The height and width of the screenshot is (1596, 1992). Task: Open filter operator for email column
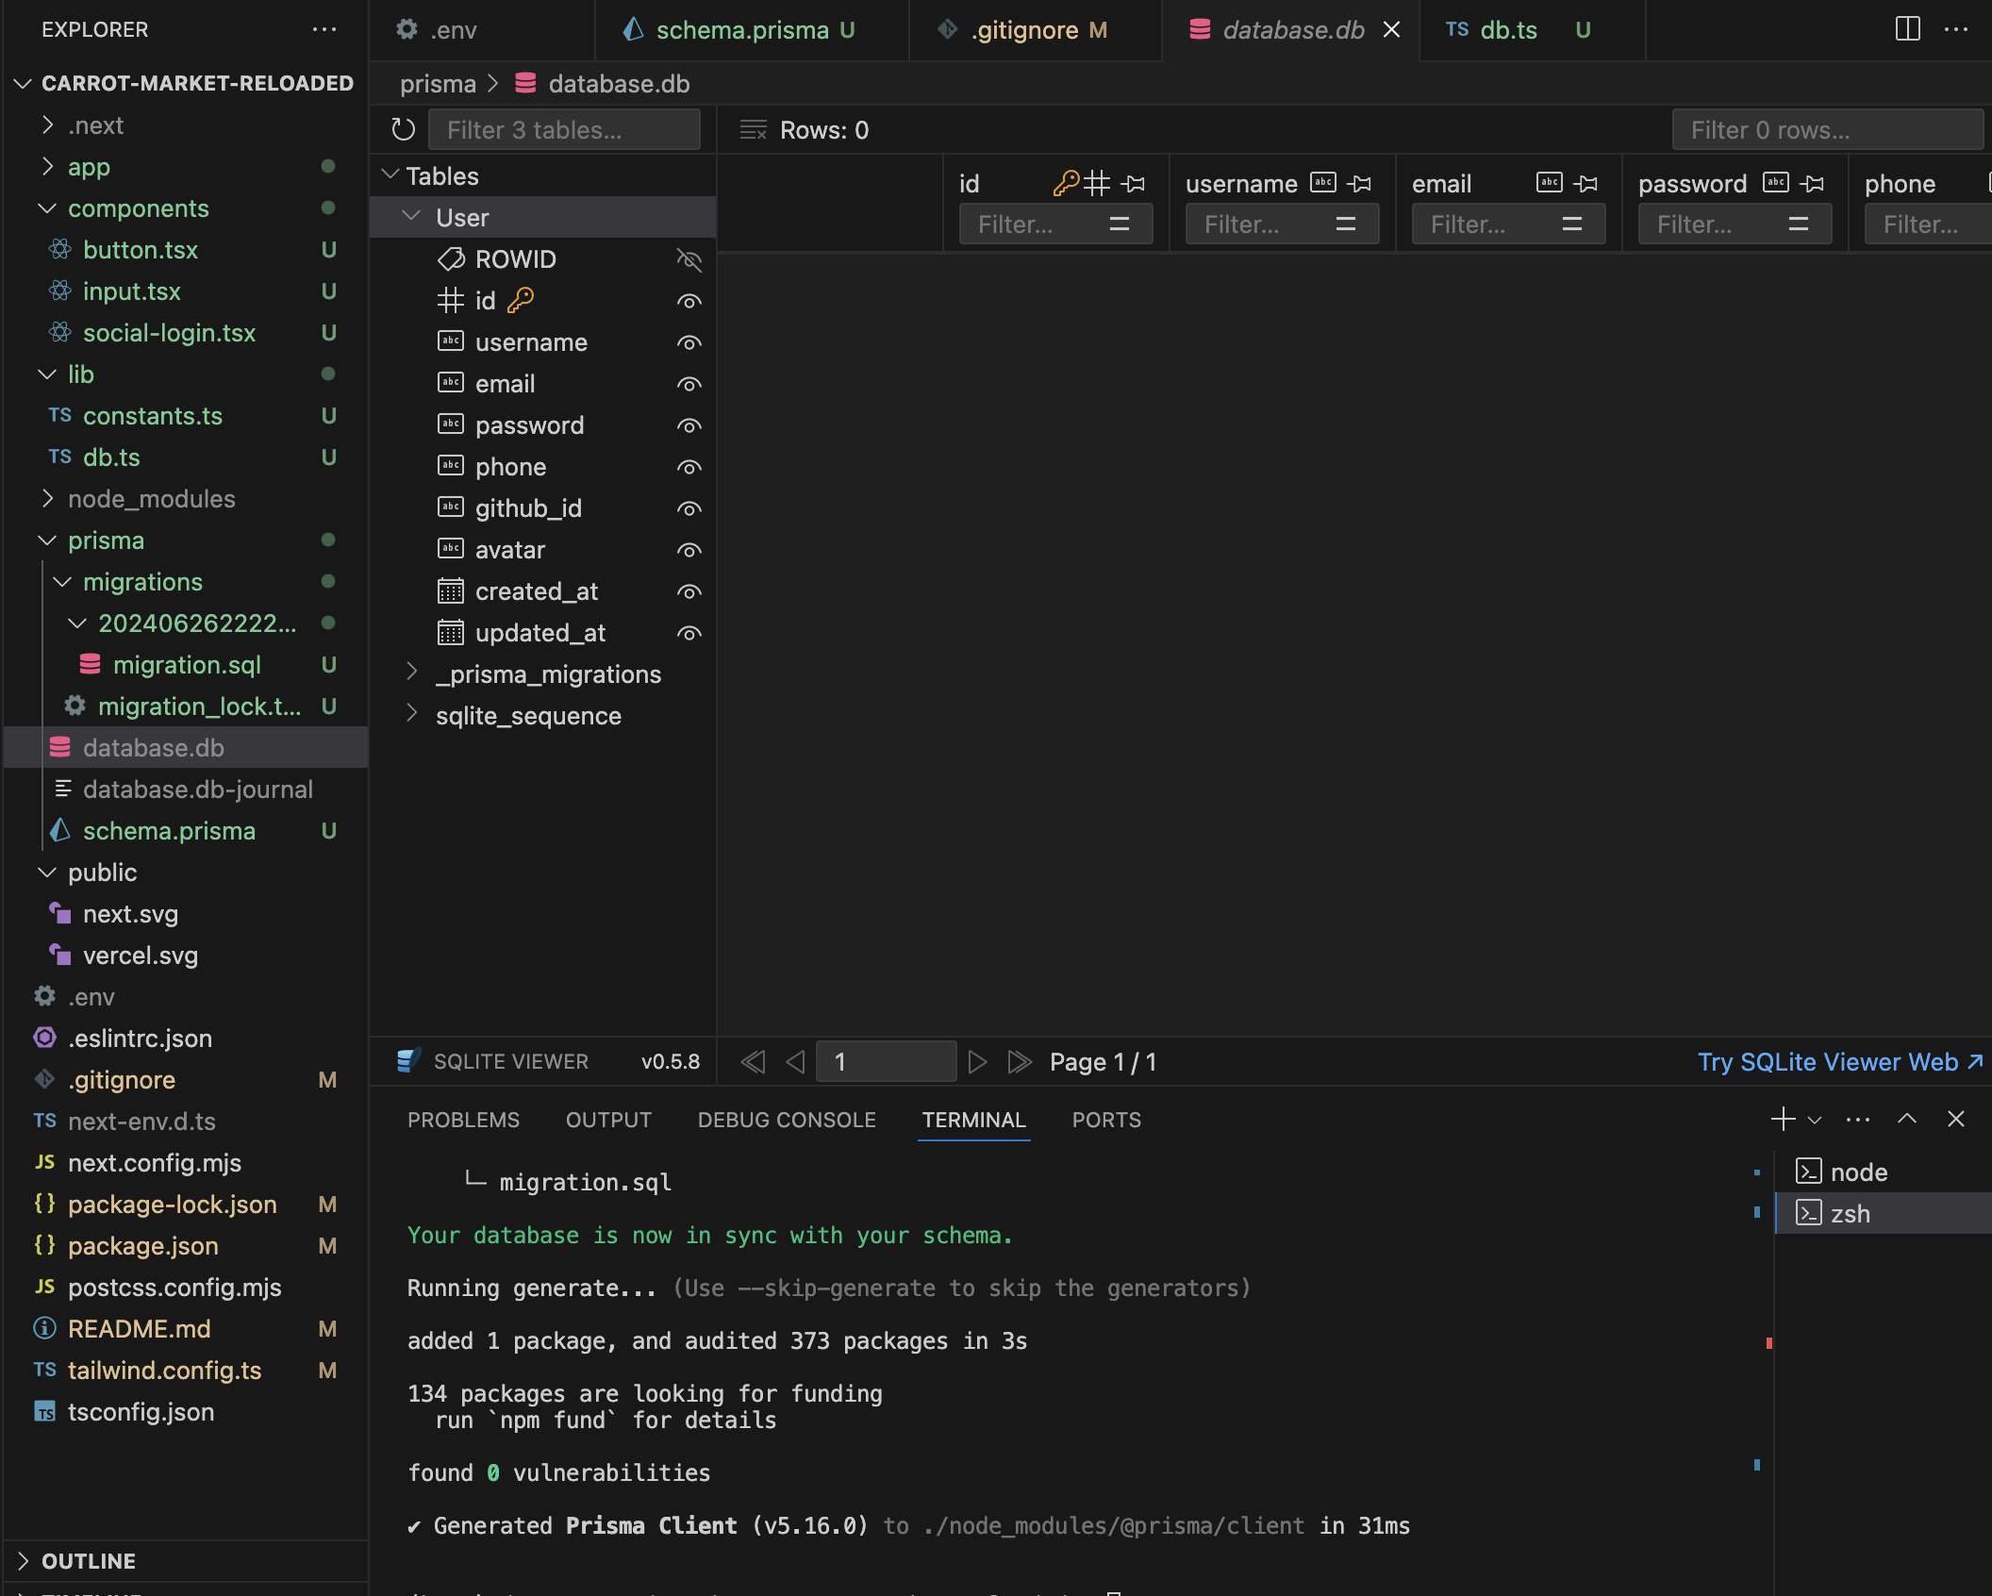[1572, 224]
